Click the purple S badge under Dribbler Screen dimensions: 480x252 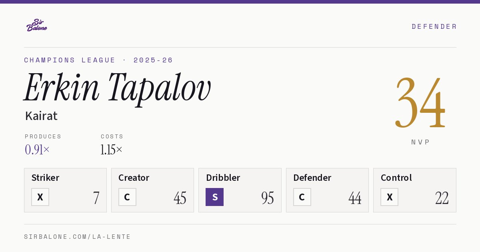[x=214, y=197]
